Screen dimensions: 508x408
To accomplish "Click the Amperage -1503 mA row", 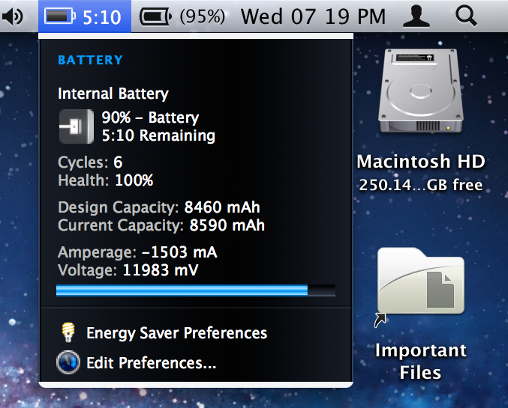I will coord(137,252).
